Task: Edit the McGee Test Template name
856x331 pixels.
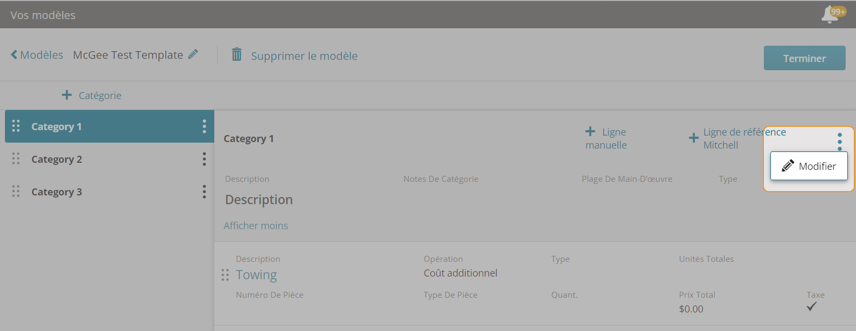Action: (x=193, y=54)
